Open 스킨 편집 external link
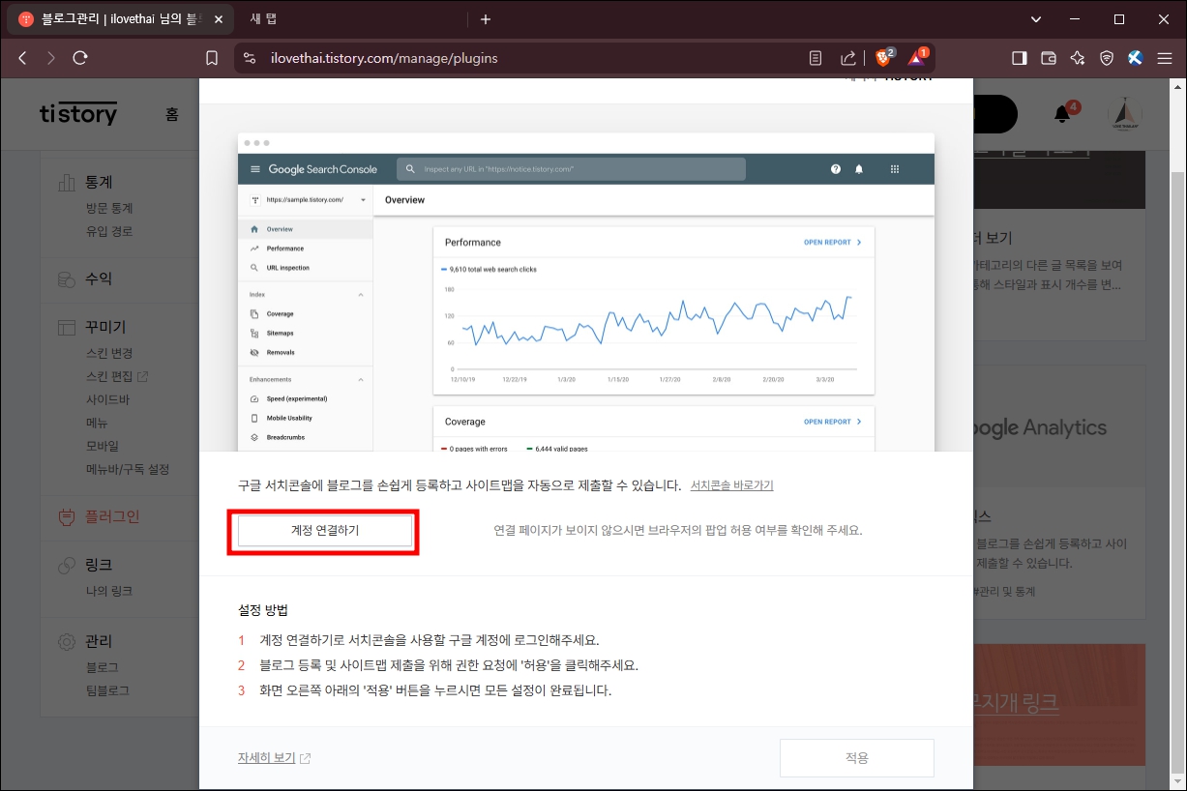1187x791 pixels. pos(116,376)
